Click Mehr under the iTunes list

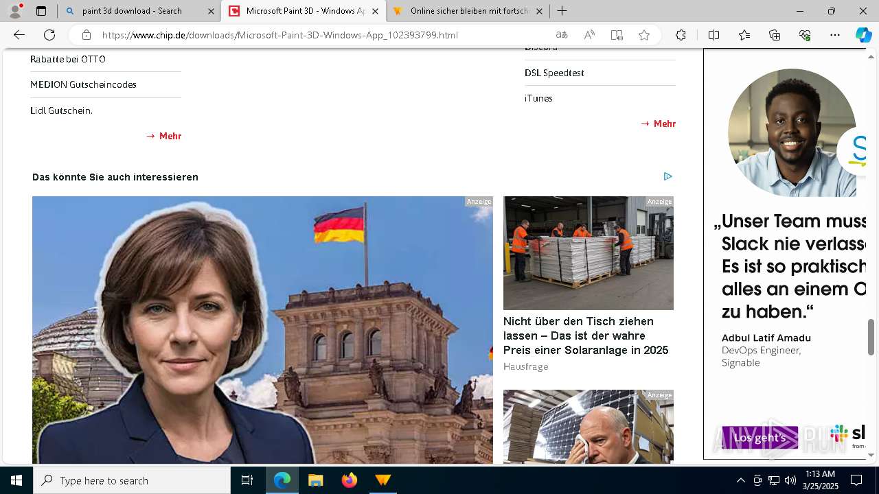coord(659,123)
